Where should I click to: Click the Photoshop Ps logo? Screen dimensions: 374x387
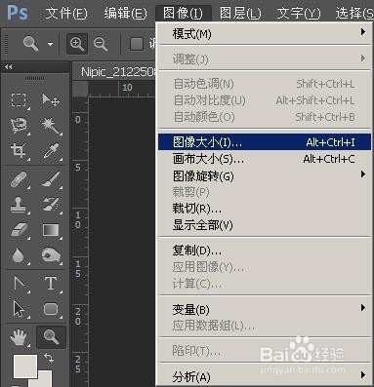coord(18,13)
